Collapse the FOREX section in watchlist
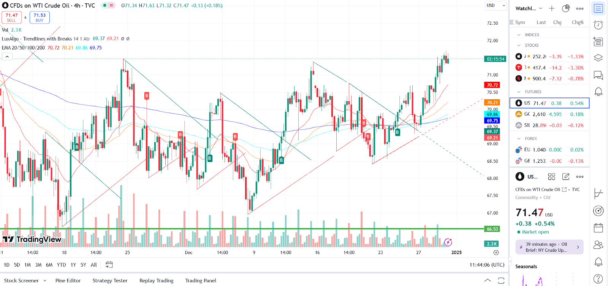 (519, 138)
